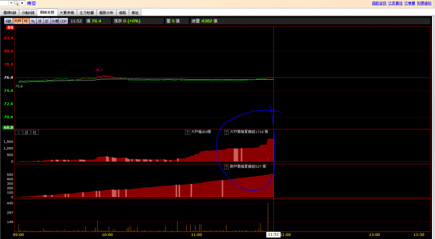435x239 pixels.
Task: Click the 11:52 time marker on axis
Action: coord(273,235)
